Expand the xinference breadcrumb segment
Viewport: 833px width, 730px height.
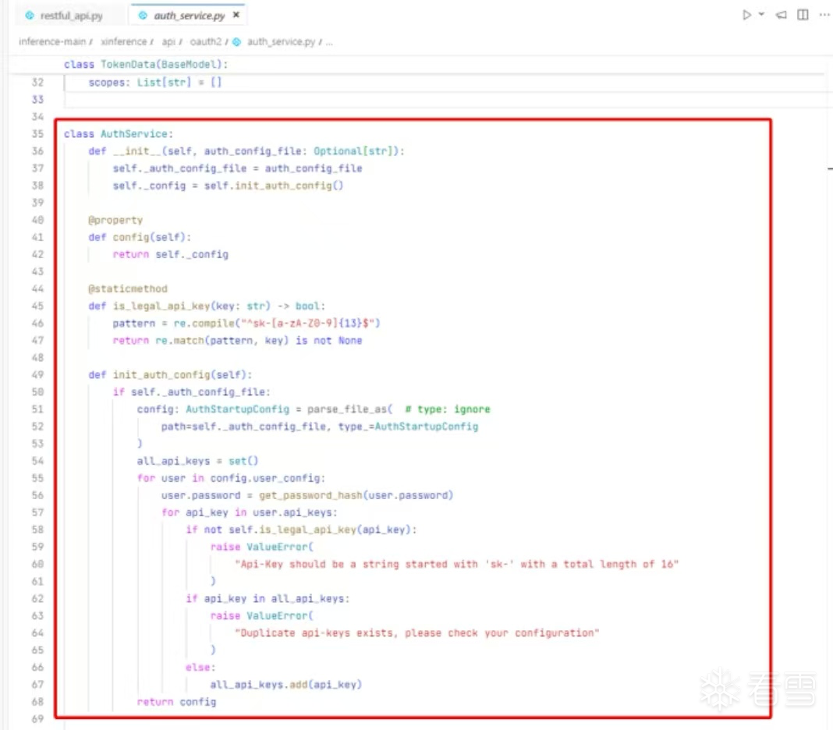click(x=123, y=41)
